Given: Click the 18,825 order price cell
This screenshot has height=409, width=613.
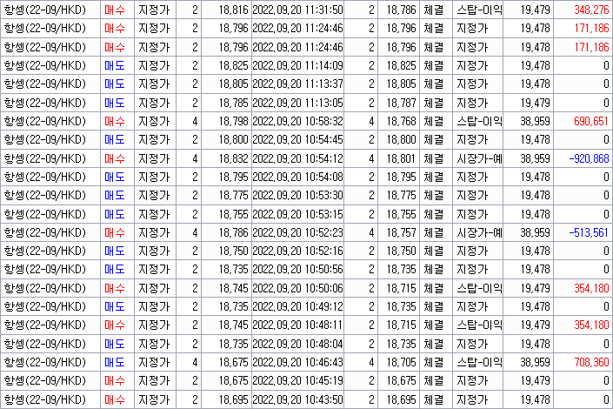Looking at the screenshot, I should (232, 65).
